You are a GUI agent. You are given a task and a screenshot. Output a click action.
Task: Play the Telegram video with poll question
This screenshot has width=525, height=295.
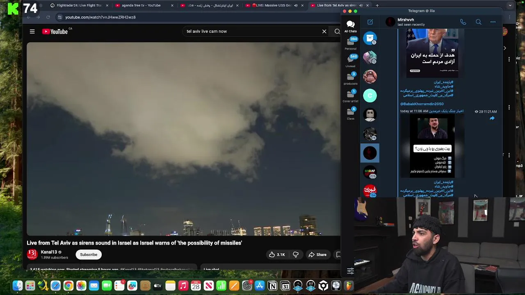point(432,146)
